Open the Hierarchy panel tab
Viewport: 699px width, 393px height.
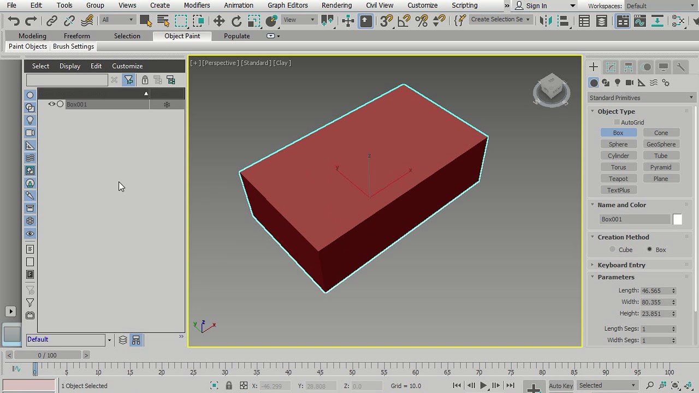coord(629,67)
